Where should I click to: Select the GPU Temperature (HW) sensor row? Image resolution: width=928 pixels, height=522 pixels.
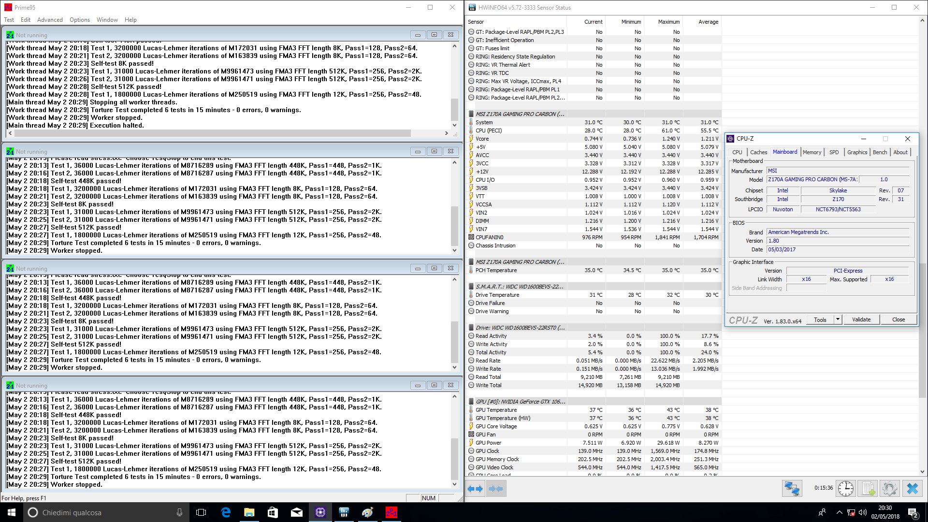tap(594, 418)
